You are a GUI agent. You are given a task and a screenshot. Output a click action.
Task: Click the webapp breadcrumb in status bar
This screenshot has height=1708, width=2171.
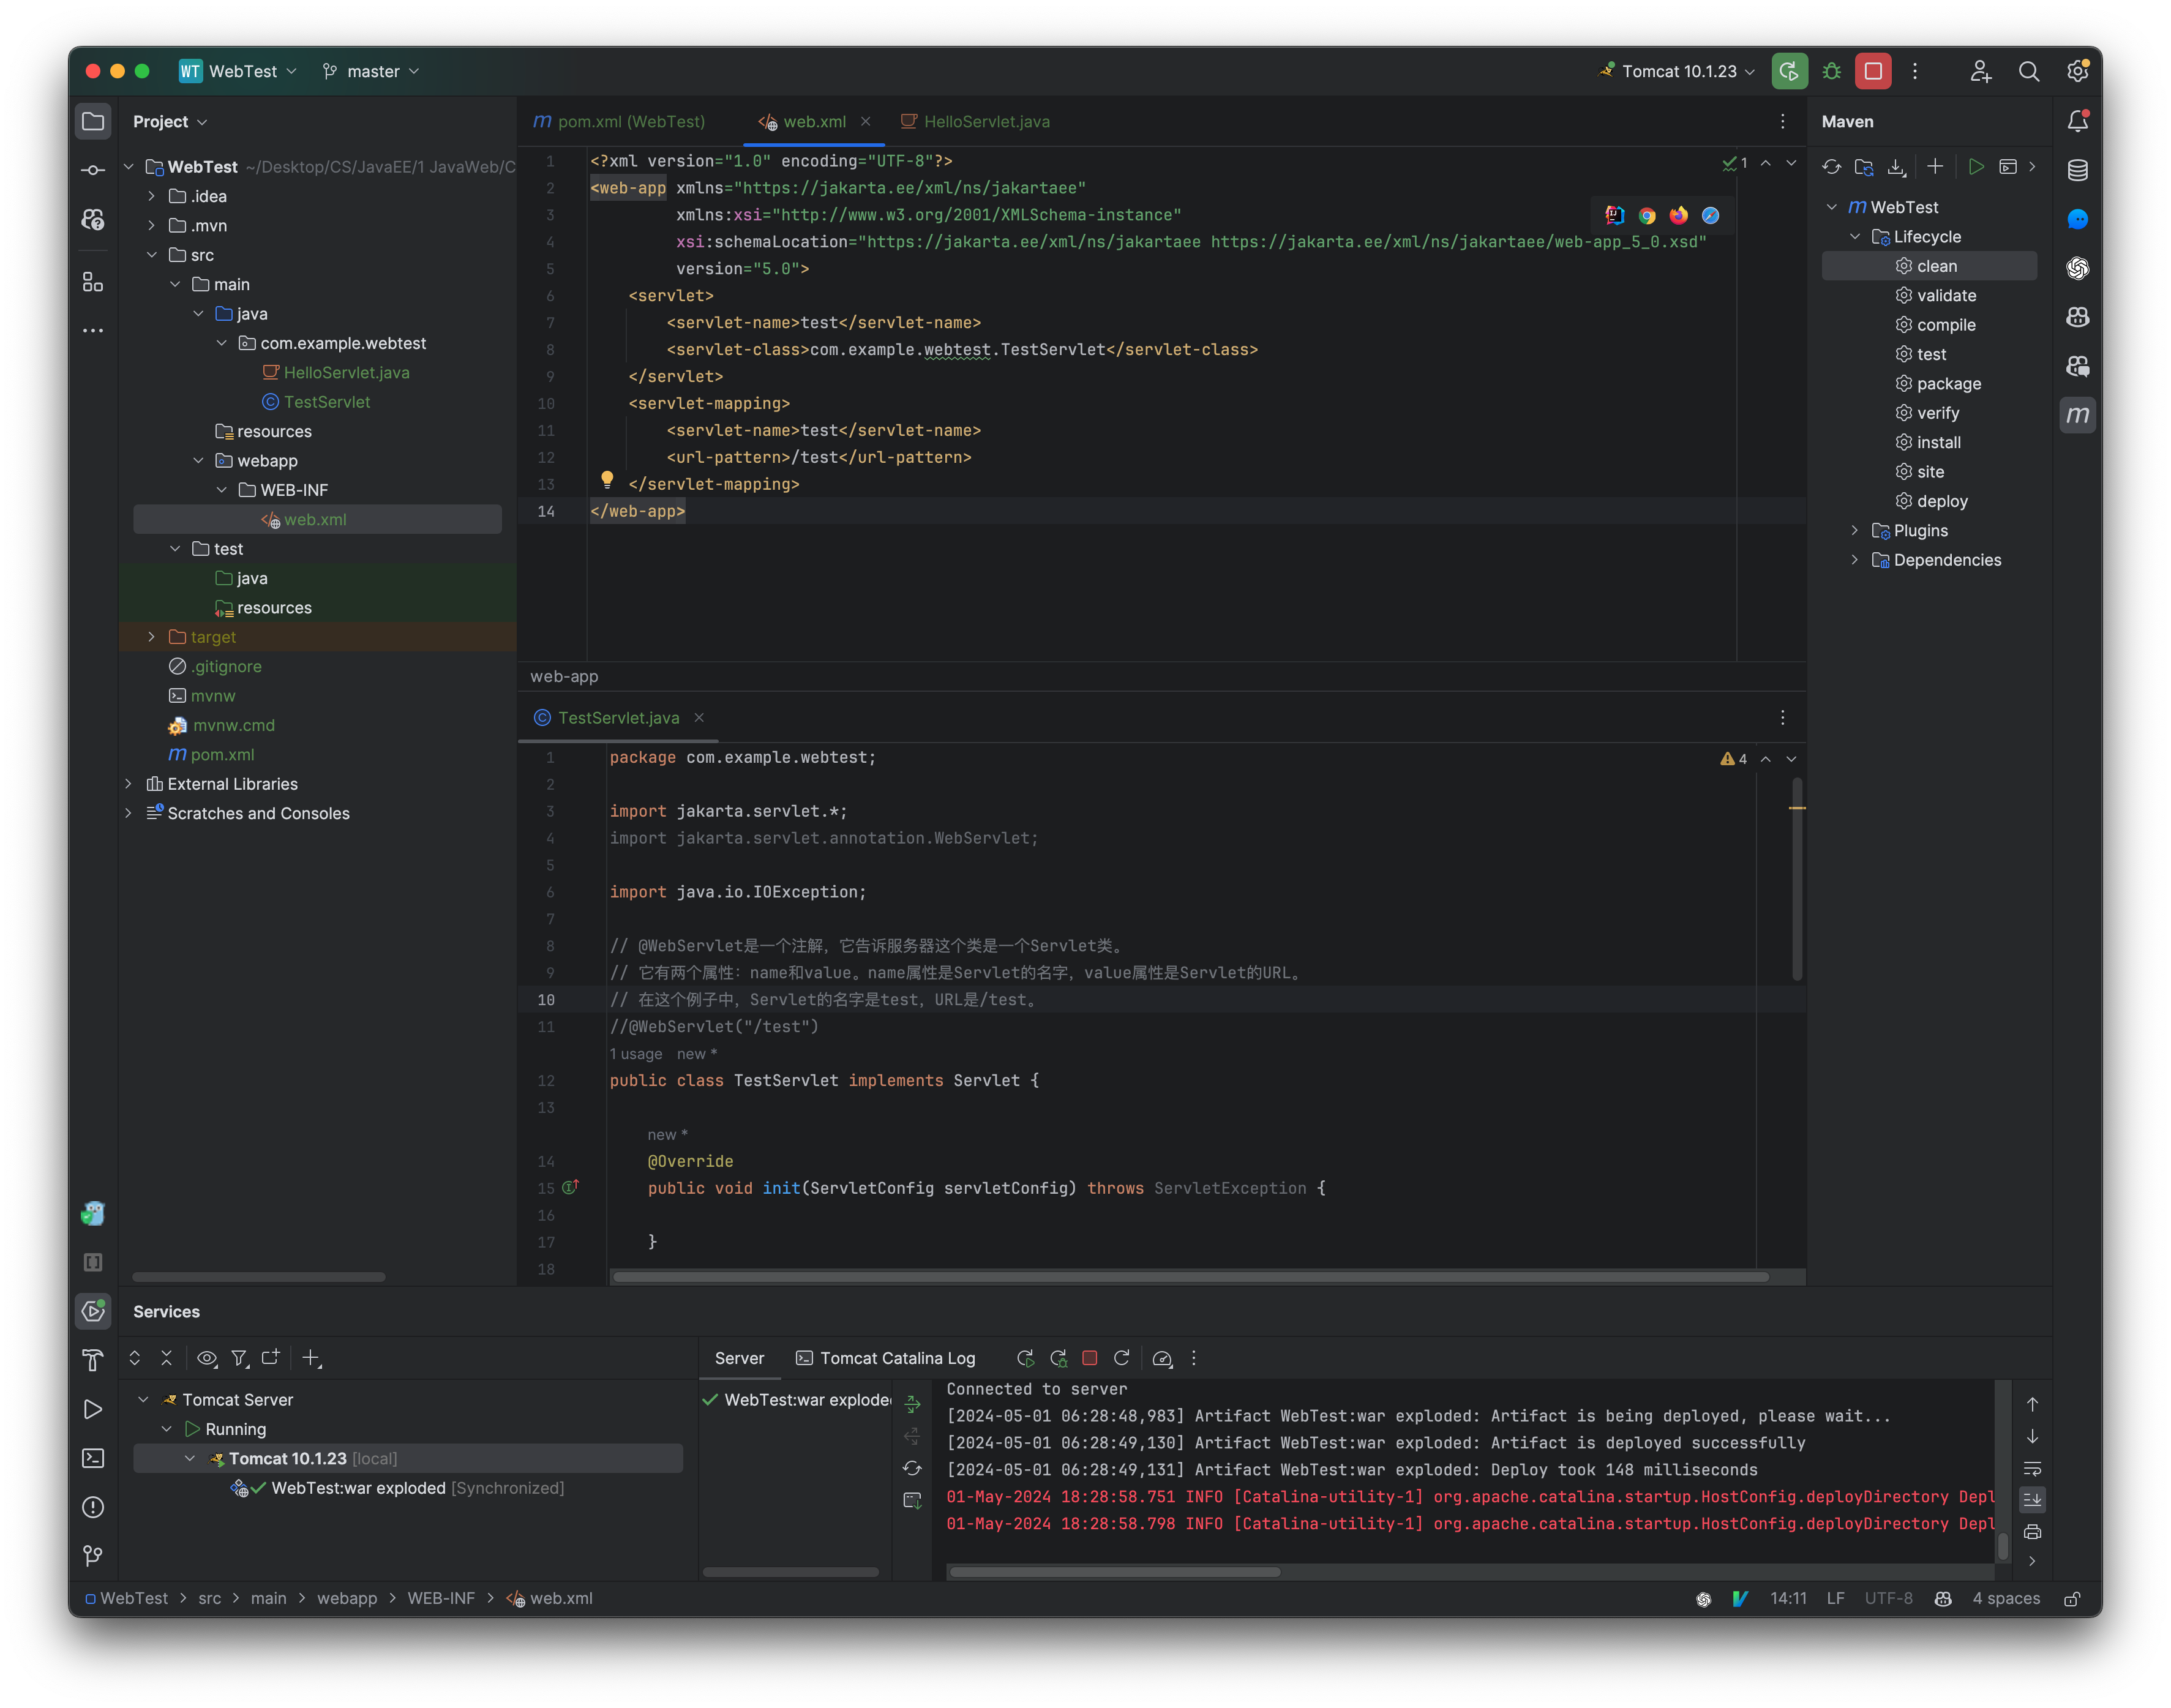click(x=347, y=1598)
